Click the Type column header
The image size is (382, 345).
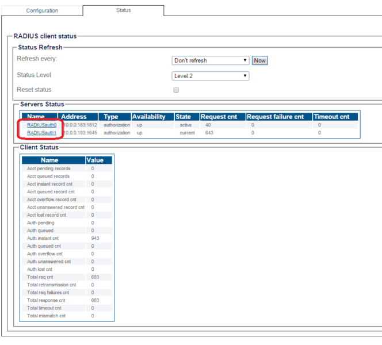pos(114,117)
